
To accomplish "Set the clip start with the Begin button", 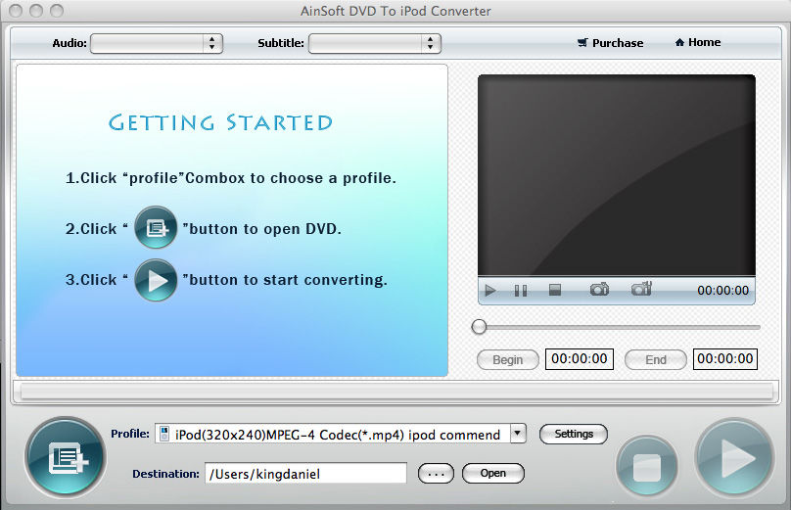I will click(x=507, y=359).
